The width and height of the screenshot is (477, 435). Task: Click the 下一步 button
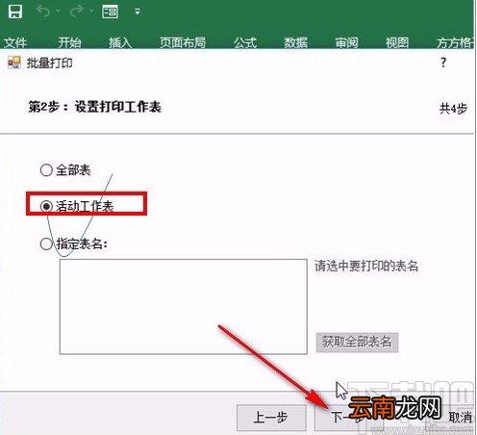[x=348, y=418]
